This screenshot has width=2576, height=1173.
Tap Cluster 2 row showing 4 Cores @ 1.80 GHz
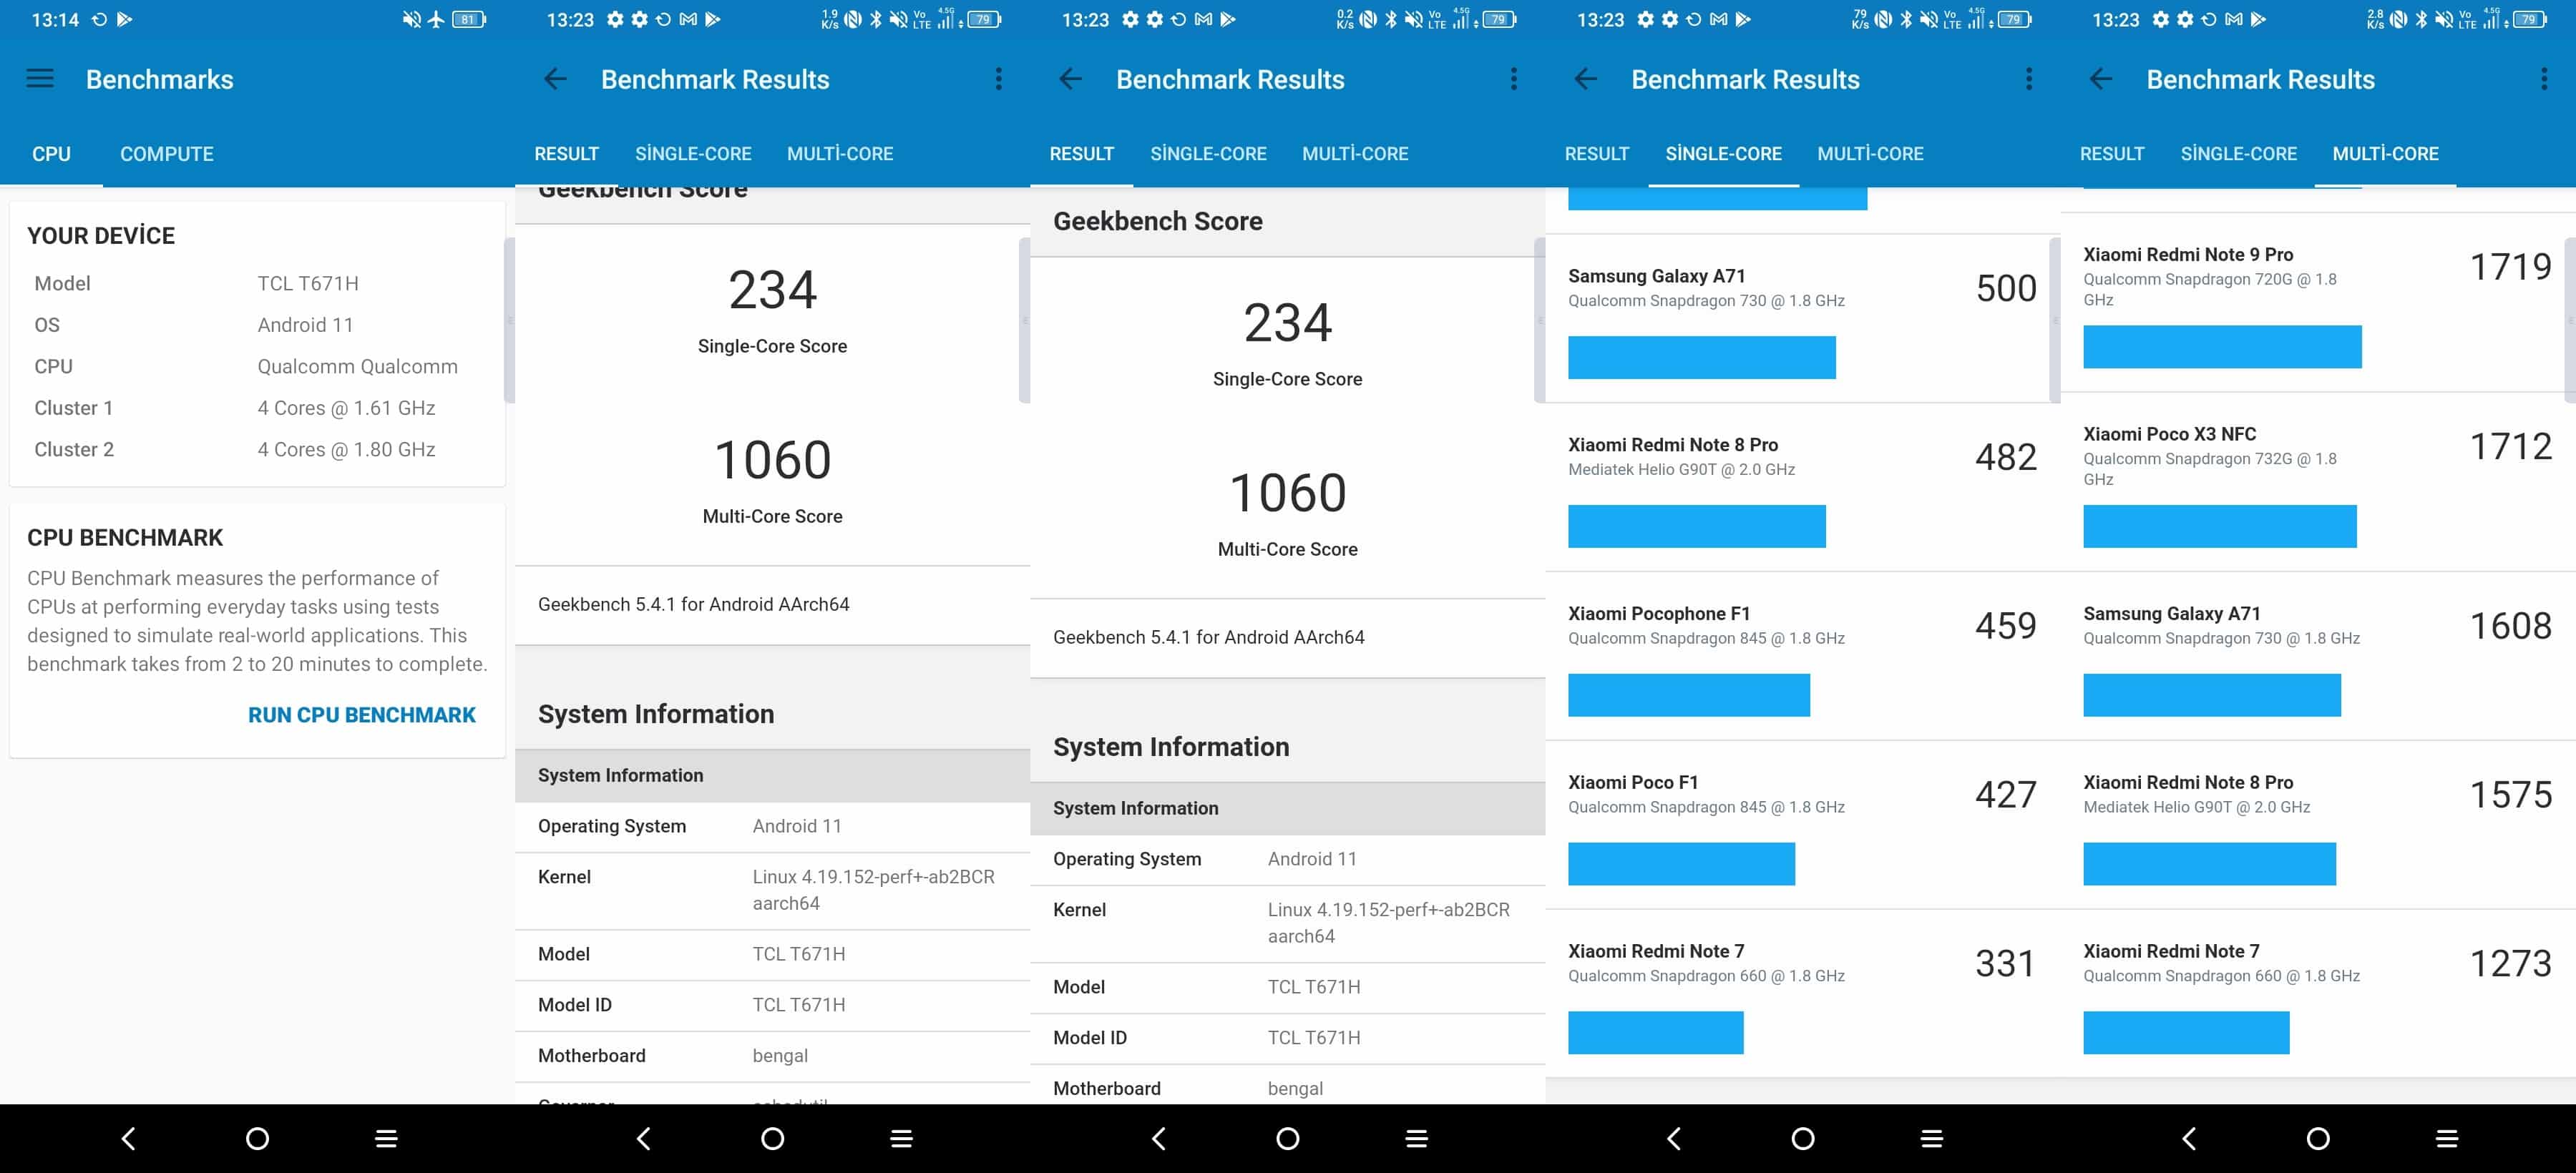[257, 450]
